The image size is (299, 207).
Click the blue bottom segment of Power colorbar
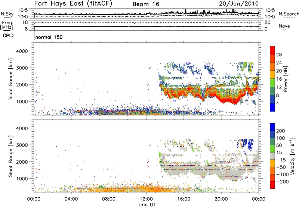click(272, 107)
